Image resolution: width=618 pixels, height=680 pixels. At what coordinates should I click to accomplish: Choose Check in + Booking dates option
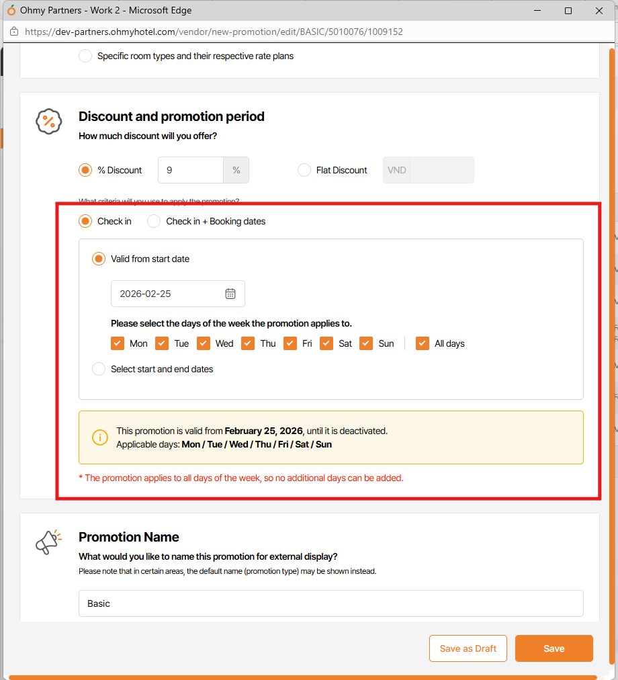pos(154,221)
